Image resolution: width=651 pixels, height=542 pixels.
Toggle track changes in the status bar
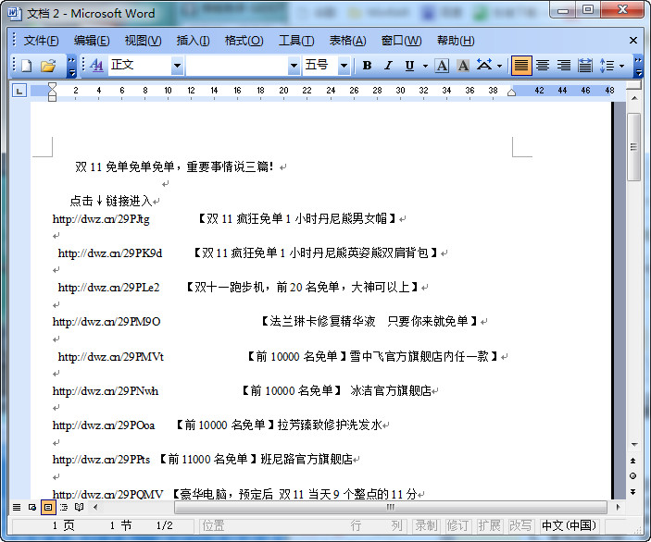pyautogui.click(x=457, y=525)
